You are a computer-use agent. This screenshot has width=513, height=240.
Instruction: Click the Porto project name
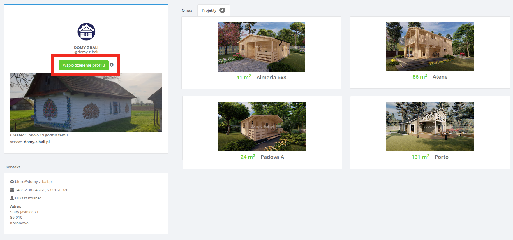tap(441, 157)
